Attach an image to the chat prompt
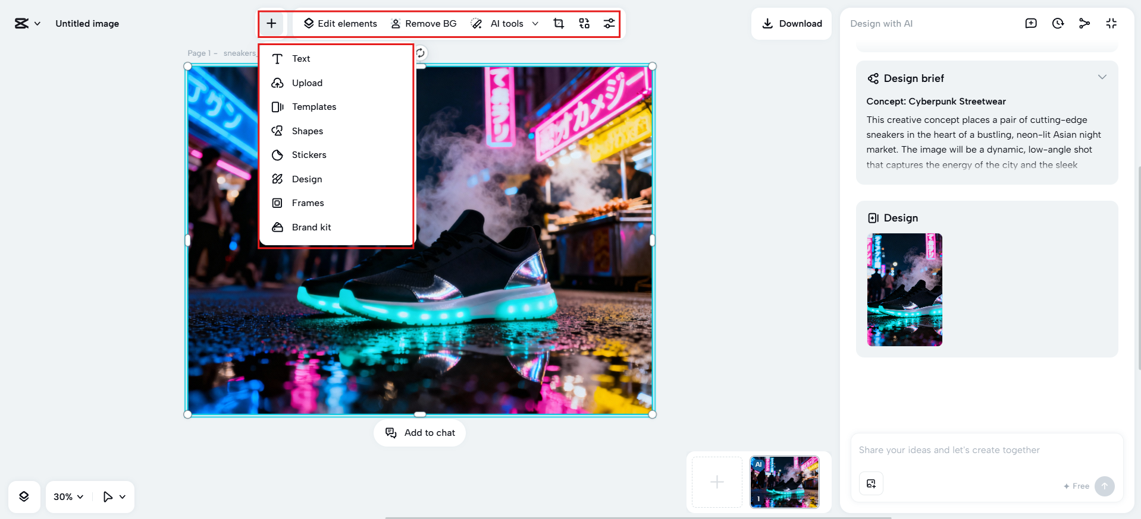The height and width of the screenshot is (519, 1141). click(871, 483)
